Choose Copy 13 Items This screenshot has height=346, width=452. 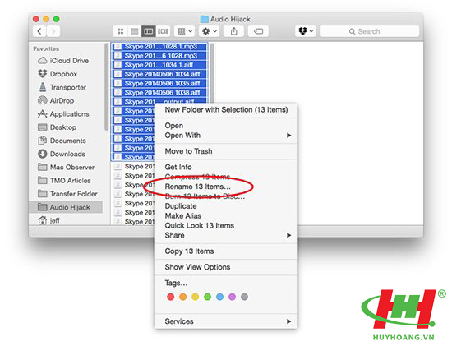pyautogui.click(x=226, y=251)
